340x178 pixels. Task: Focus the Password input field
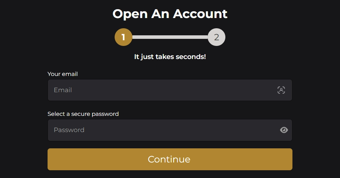[170, 130]
